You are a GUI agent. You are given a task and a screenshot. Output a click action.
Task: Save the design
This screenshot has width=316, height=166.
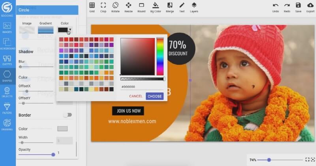pos(298,7)
